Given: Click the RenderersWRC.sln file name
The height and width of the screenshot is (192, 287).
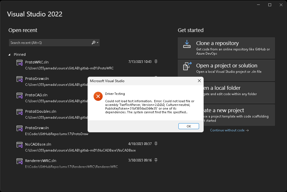Looking at the screenshot, I should tap(41, 161).
